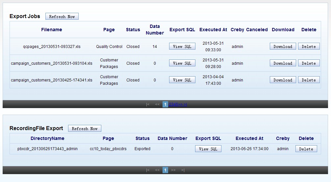Download campaign_customers_20130531-093104.xls export
Image resolution: width=331 pixels, height=182 pixels.
click(283, 63)
